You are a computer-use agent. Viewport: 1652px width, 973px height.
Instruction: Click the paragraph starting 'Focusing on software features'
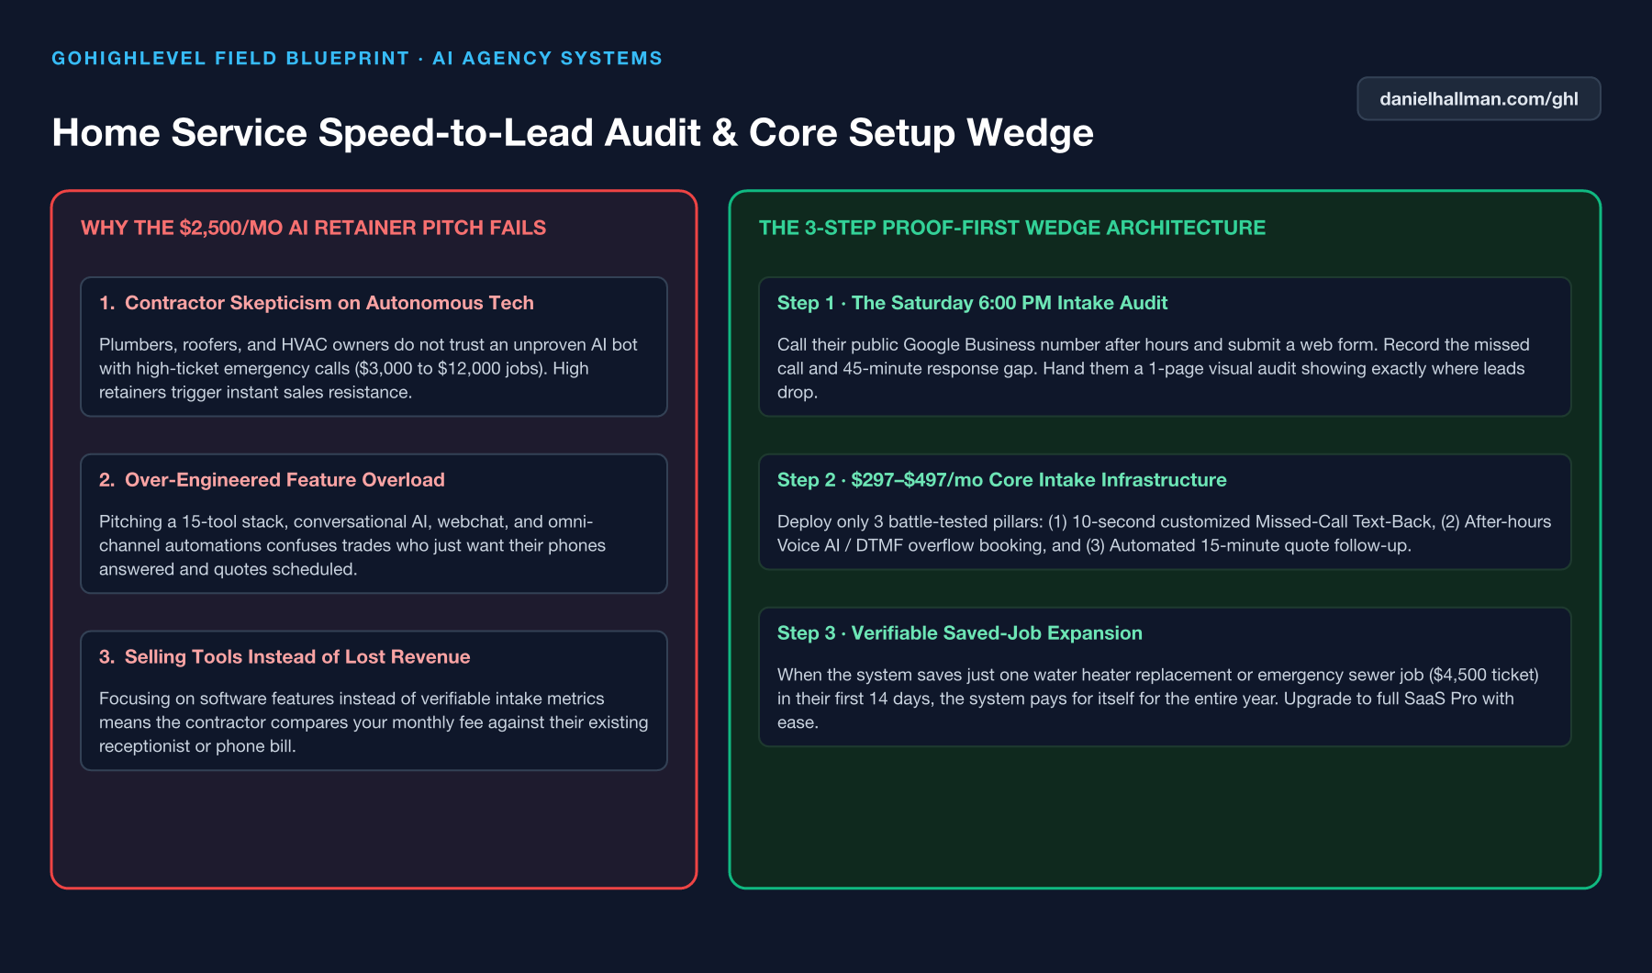pos(374,722)
